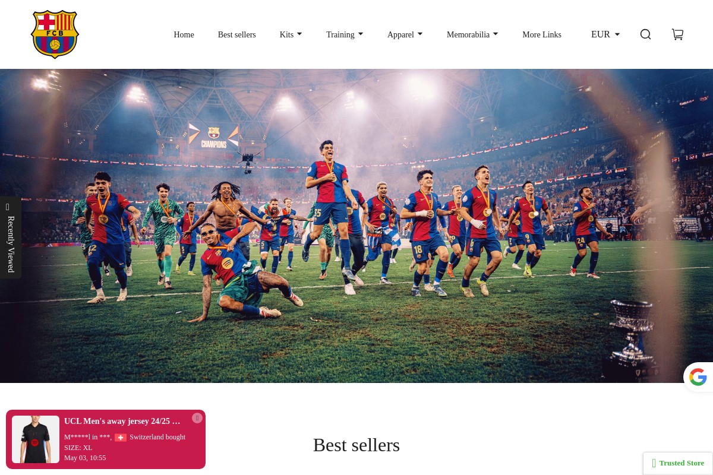Open the EUR currency selector

[605, 34]
